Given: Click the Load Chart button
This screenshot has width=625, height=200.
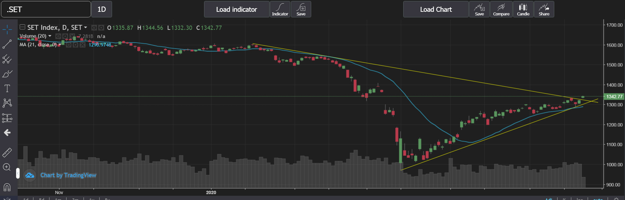Looking at the screenshot, I should point(436,9).
